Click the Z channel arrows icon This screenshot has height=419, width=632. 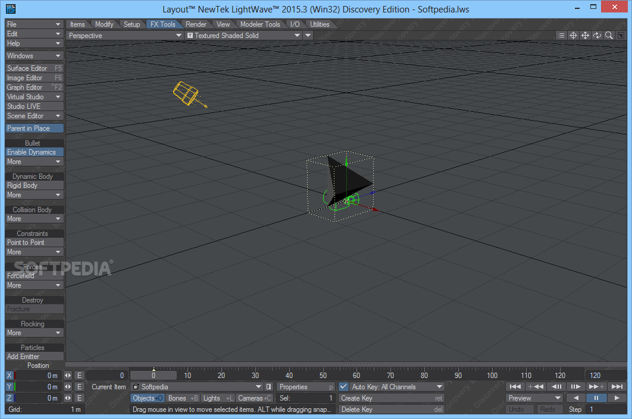[x=68, y=398]
